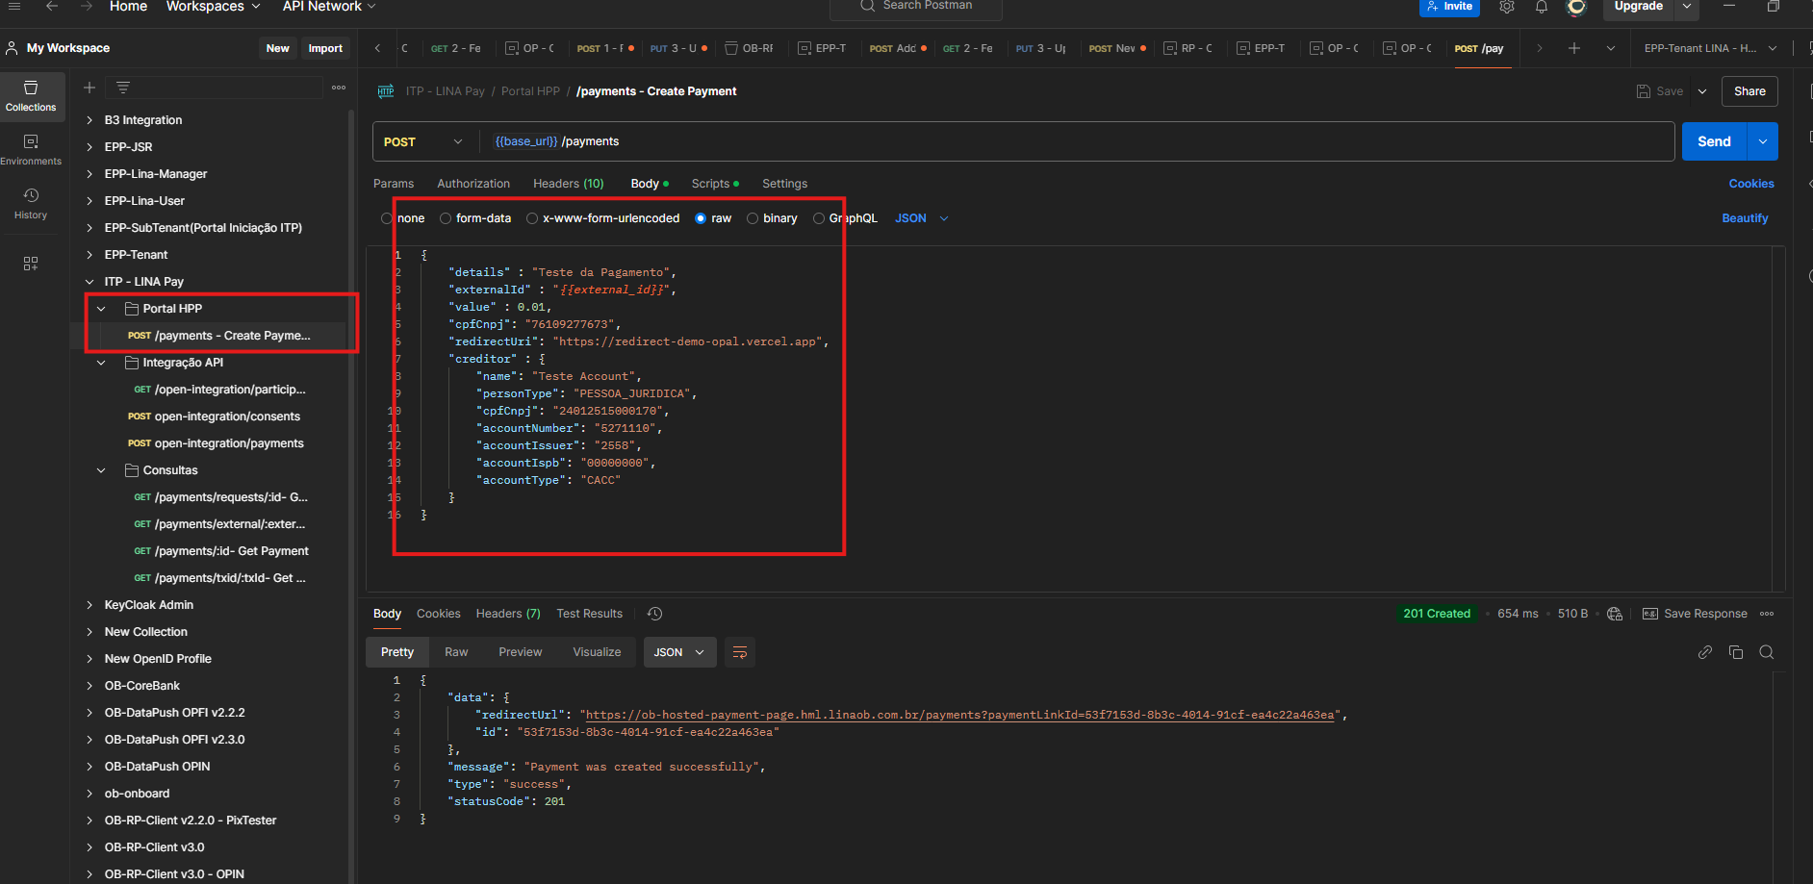Viewport: 1813px width, 884px height.
Task: Switch to the Authorization tab
Action: click(x=473, y=184)
